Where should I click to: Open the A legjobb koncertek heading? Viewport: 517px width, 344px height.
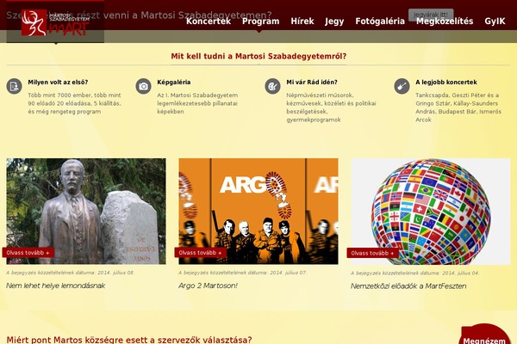(x=446, y=83)
